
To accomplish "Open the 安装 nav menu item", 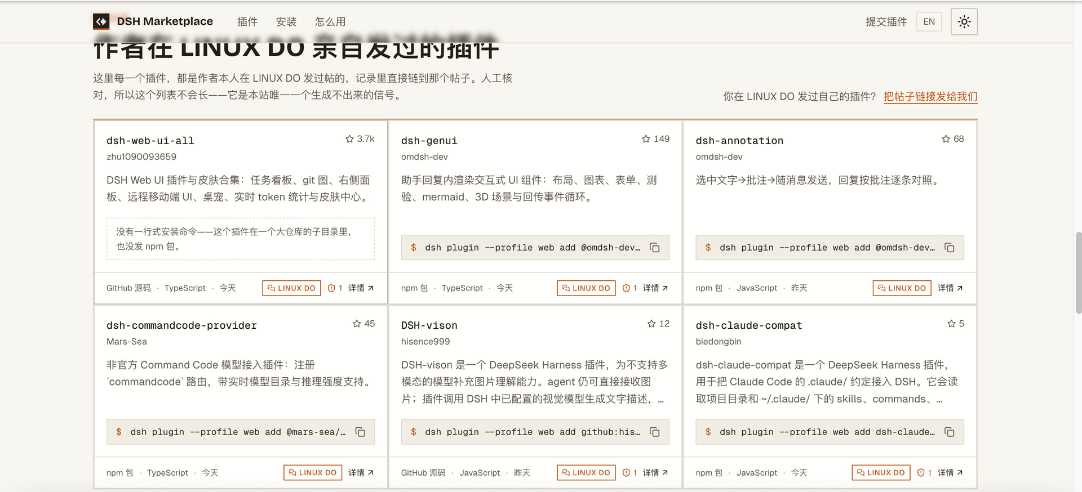I will point(286,22).
